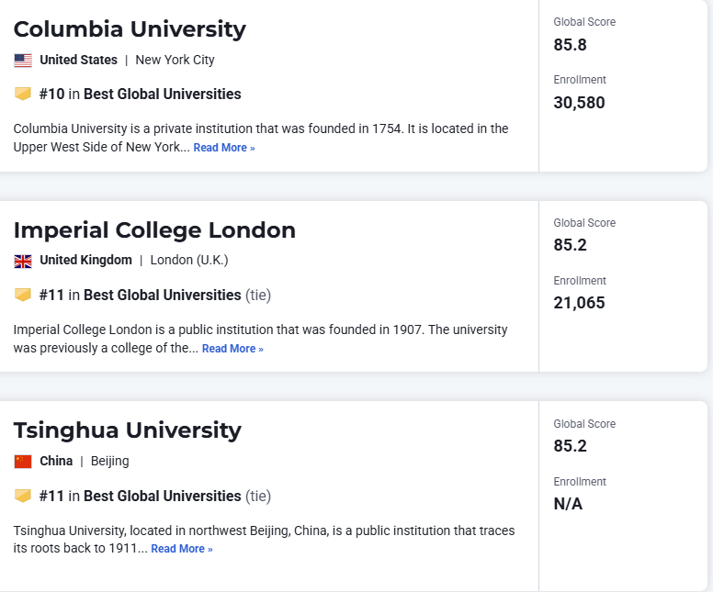Open the Columbia University title link
Screen dimensions: 713x592
[130, 29]
